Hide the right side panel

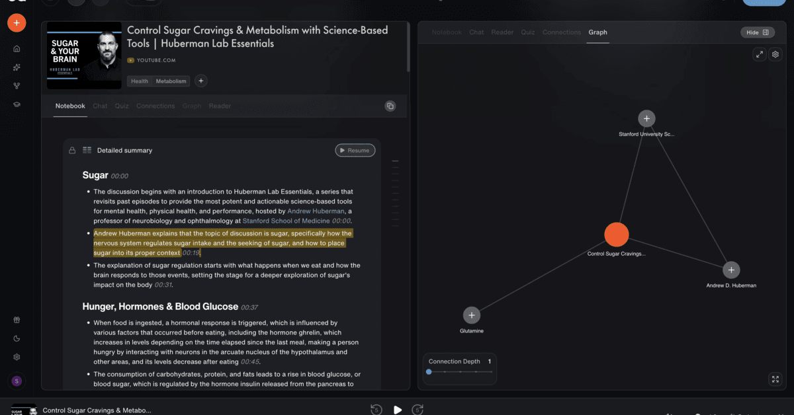click(x=758, y=32)
